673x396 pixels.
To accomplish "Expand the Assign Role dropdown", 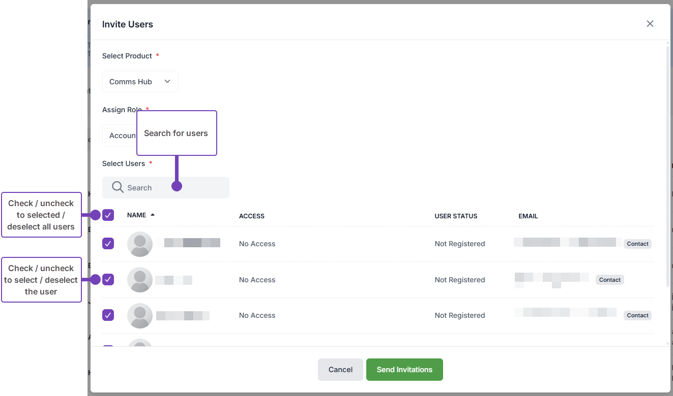I will tap(120, 136).
